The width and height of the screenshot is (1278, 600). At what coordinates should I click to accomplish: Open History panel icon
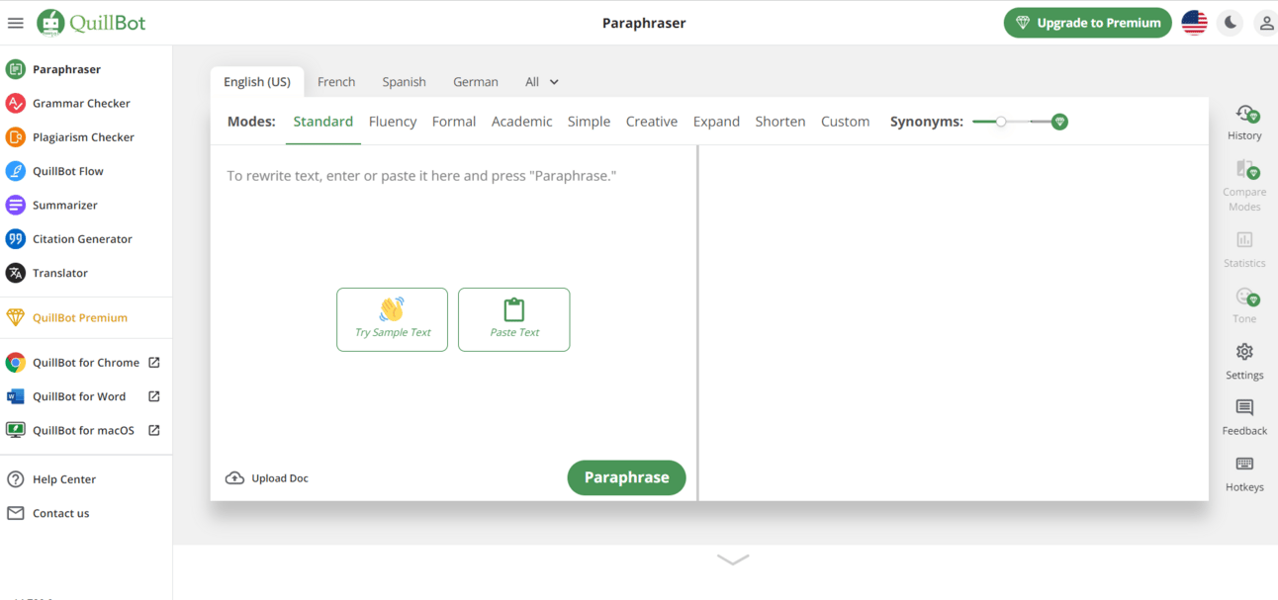click(1244, 123)
